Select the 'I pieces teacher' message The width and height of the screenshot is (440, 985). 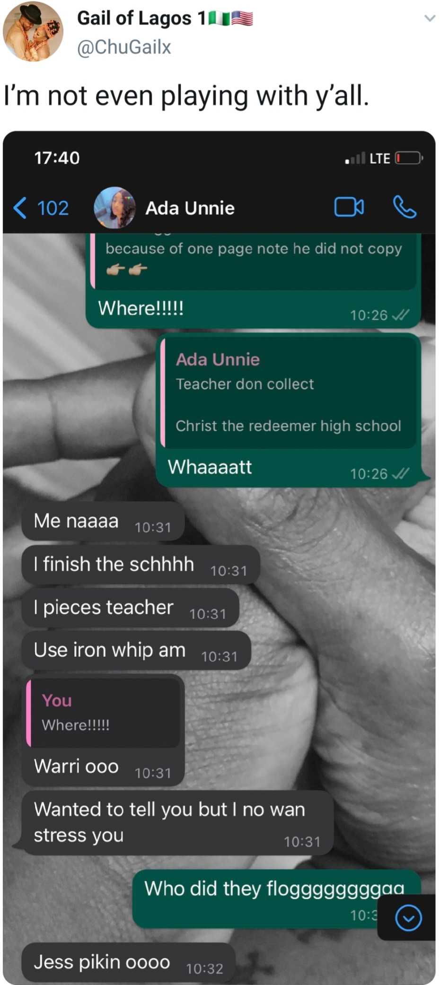(x=130, y=608)
